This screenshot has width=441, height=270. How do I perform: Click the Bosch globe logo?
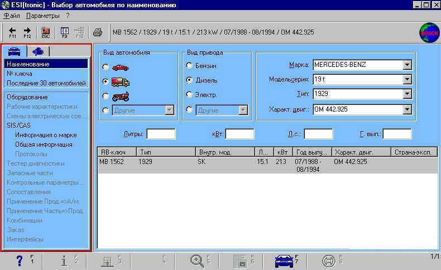[429, 32]
